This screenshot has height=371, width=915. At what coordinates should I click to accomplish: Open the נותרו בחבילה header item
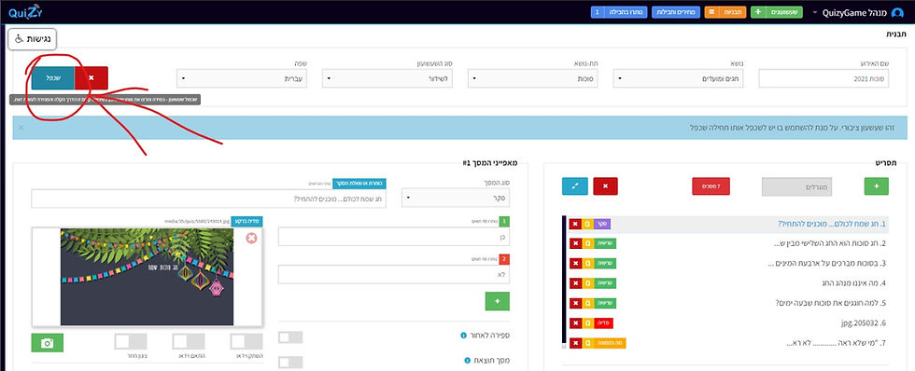(x=619, y=12)
